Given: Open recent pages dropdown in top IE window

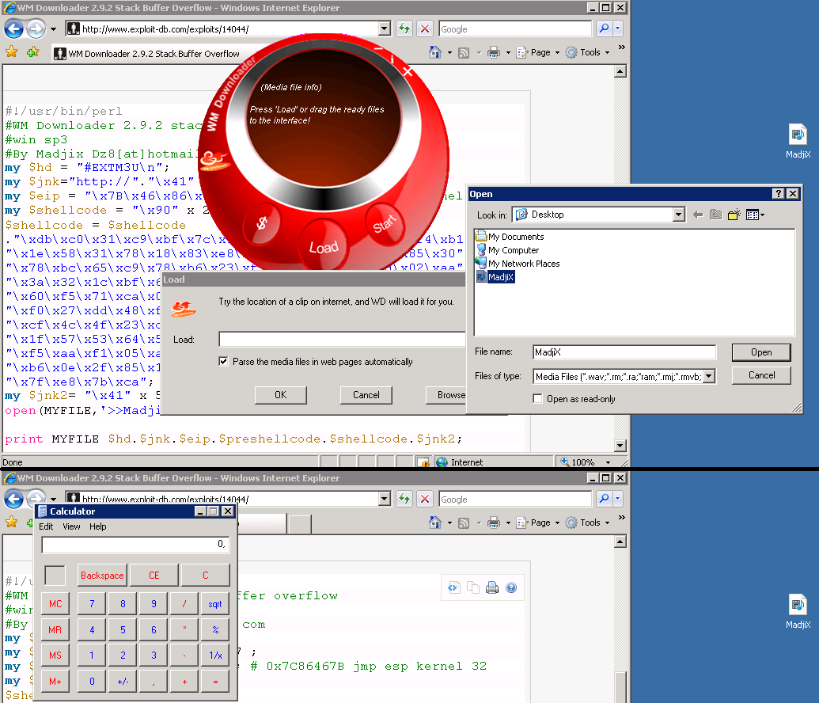Looking at the screenshot, I should (53, 29).
